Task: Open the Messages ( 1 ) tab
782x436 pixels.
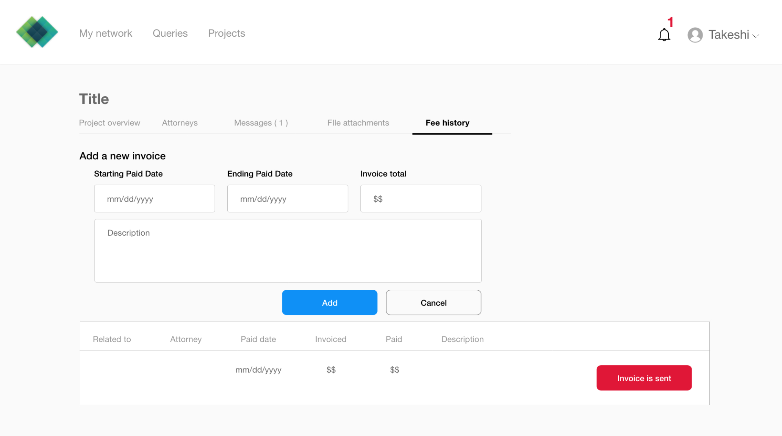Action: [261, 123]
